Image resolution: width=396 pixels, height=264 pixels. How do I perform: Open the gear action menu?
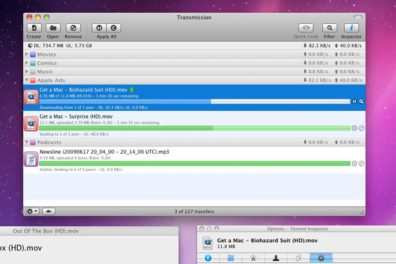pos(32,211)
